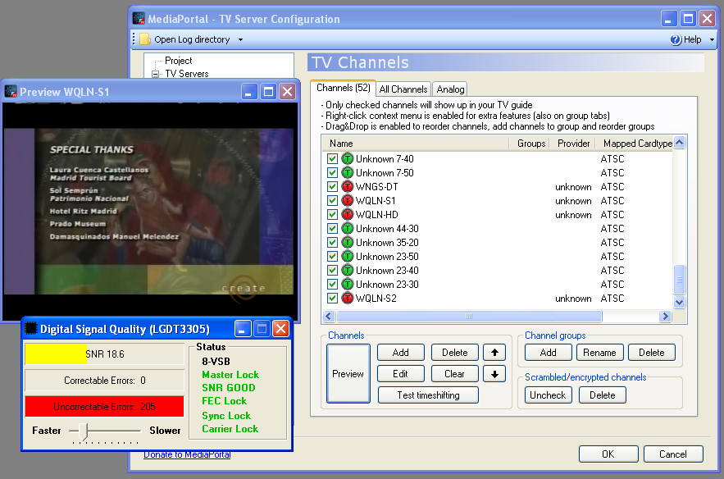
Task: Click the green T icon for Unknown 23-50
Action: [347, 257]
